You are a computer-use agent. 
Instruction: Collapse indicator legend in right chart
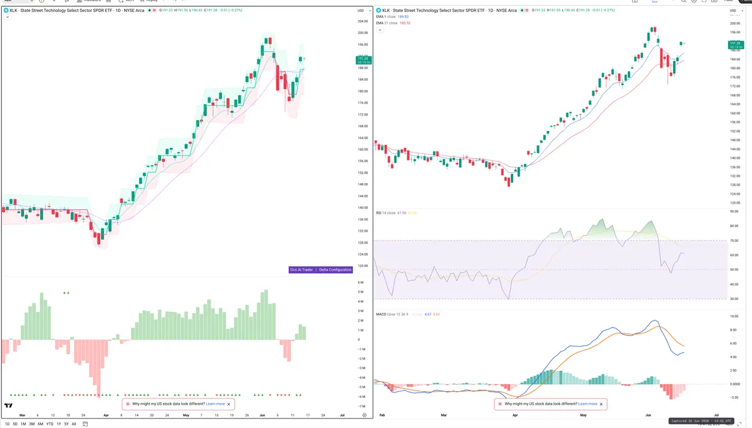(380, 31)
